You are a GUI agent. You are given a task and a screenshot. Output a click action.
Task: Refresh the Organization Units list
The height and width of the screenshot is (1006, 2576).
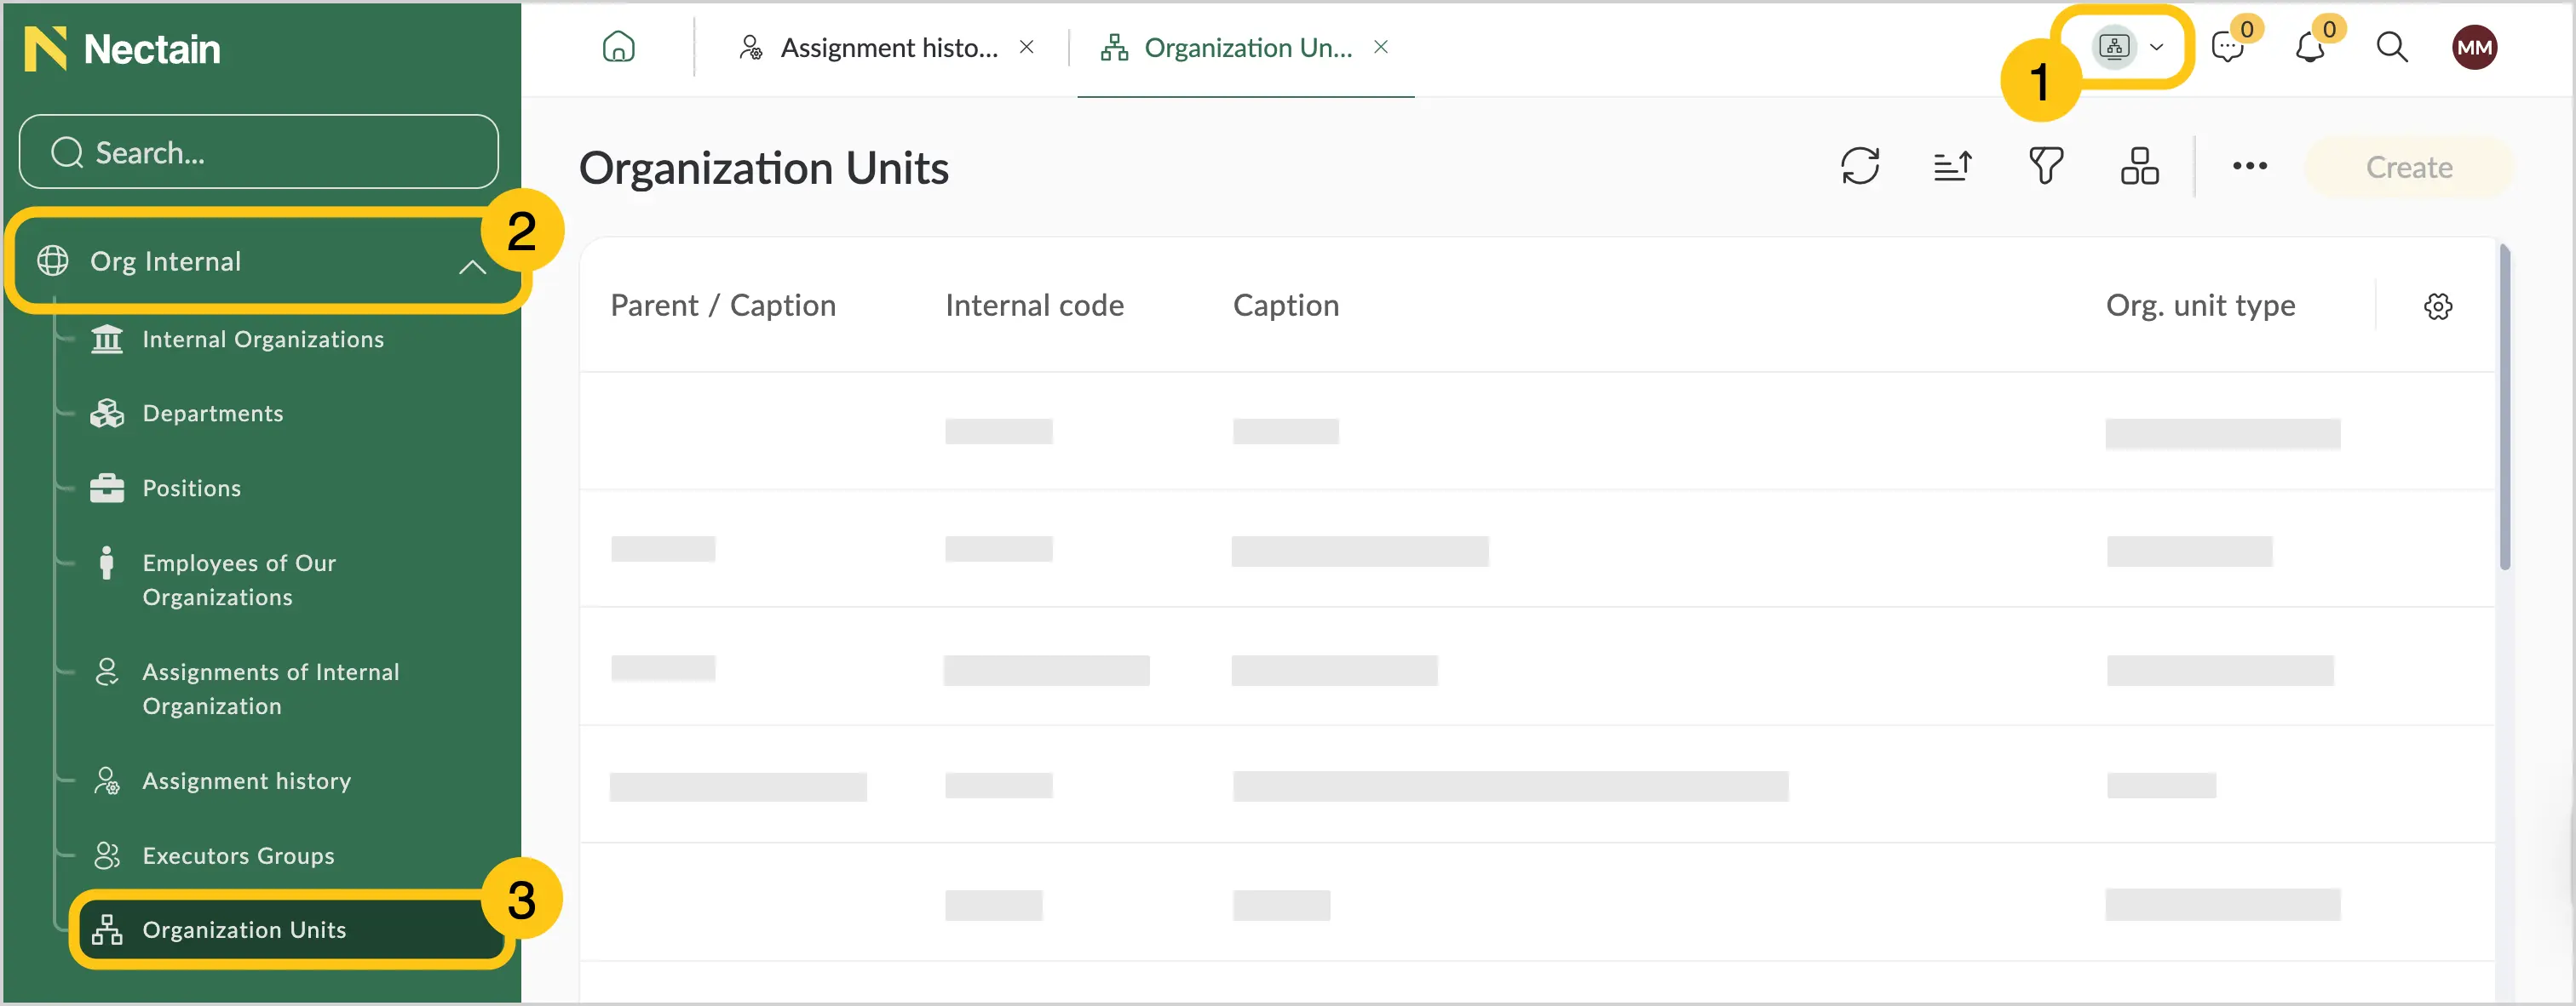(x=1860, y=166)
